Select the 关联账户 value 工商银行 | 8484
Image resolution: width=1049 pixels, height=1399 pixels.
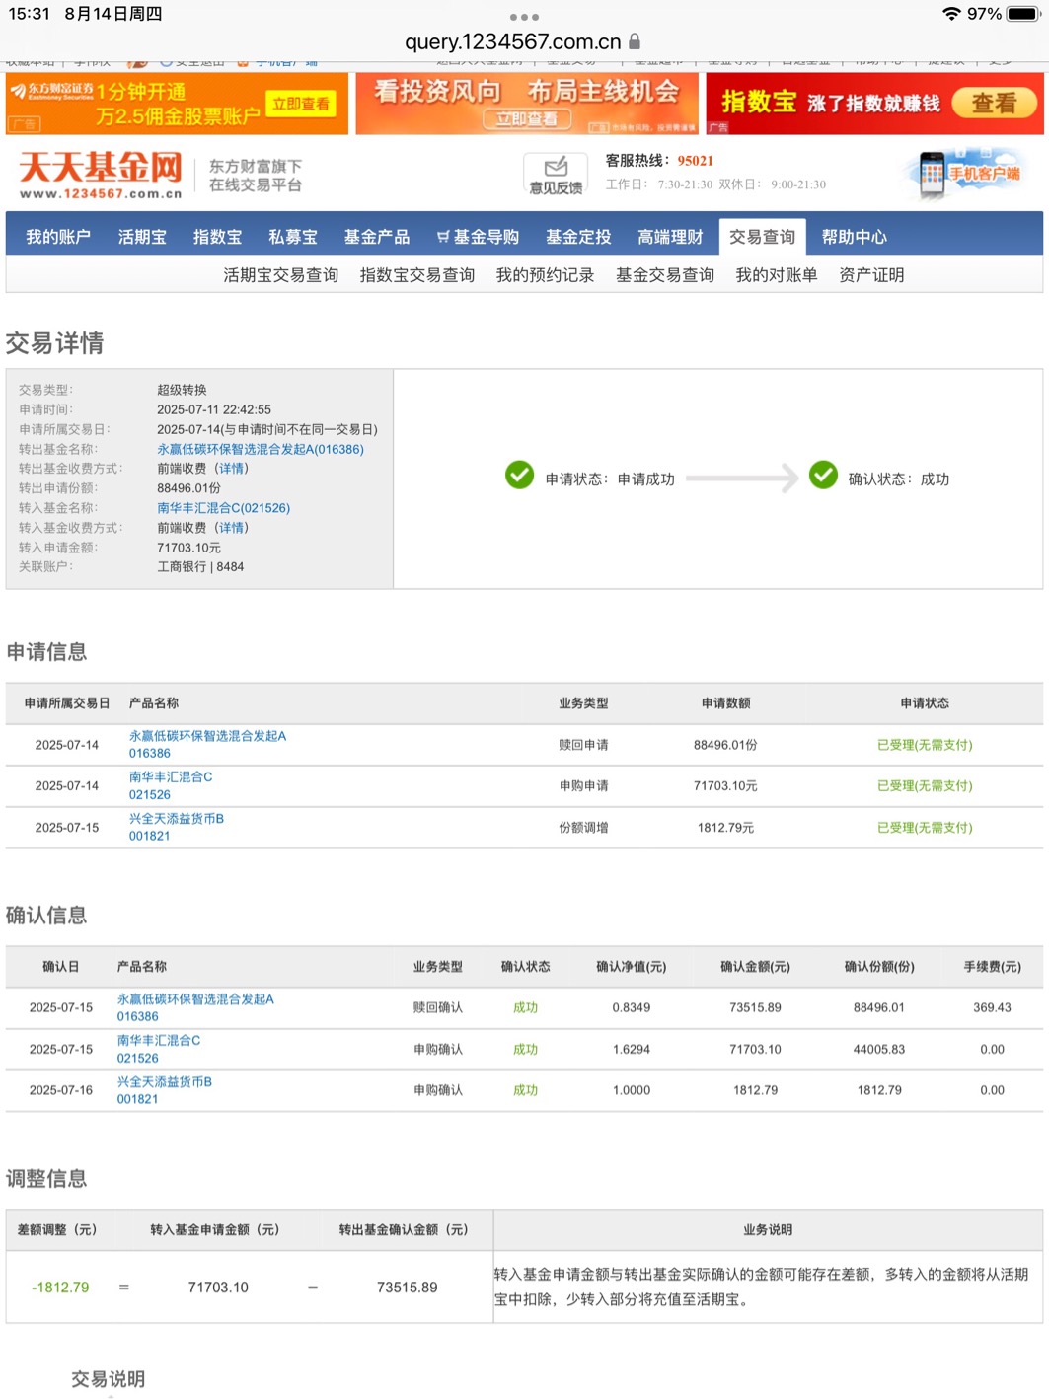pyautogui.click(x=200, y=567)
